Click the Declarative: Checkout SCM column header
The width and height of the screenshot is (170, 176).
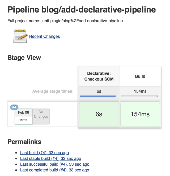(99, 76)
